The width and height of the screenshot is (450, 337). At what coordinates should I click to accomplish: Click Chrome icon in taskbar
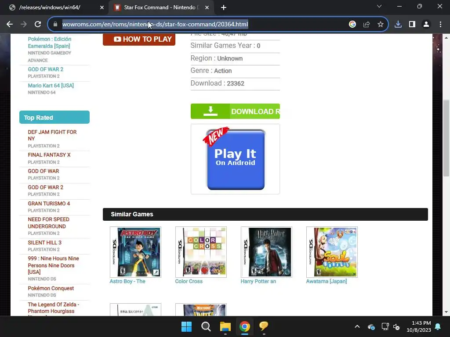tap(244, 326)
